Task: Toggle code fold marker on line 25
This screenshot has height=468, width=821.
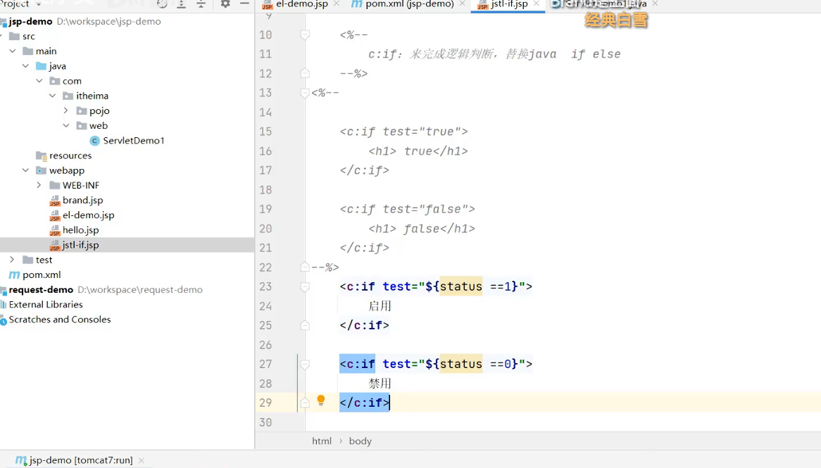Action: tap(305, 325)
